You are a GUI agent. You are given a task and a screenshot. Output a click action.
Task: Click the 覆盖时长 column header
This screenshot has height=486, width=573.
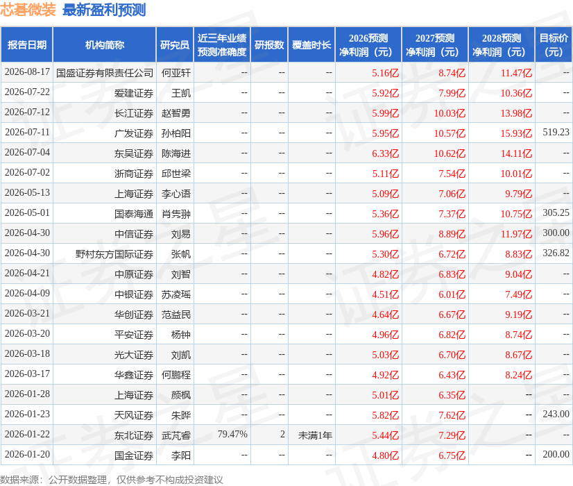tap(311, 44)
